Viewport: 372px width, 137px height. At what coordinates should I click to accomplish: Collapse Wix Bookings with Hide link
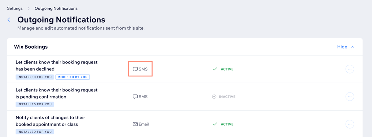coord(342,47)
